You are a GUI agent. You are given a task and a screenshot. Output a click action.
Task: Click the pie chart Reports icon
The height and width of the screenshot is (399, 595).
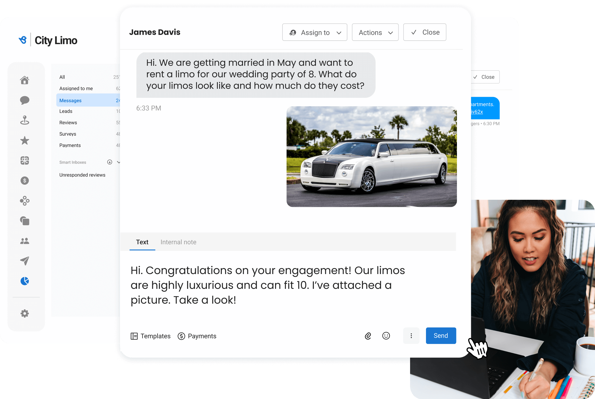tap(25, 281)
